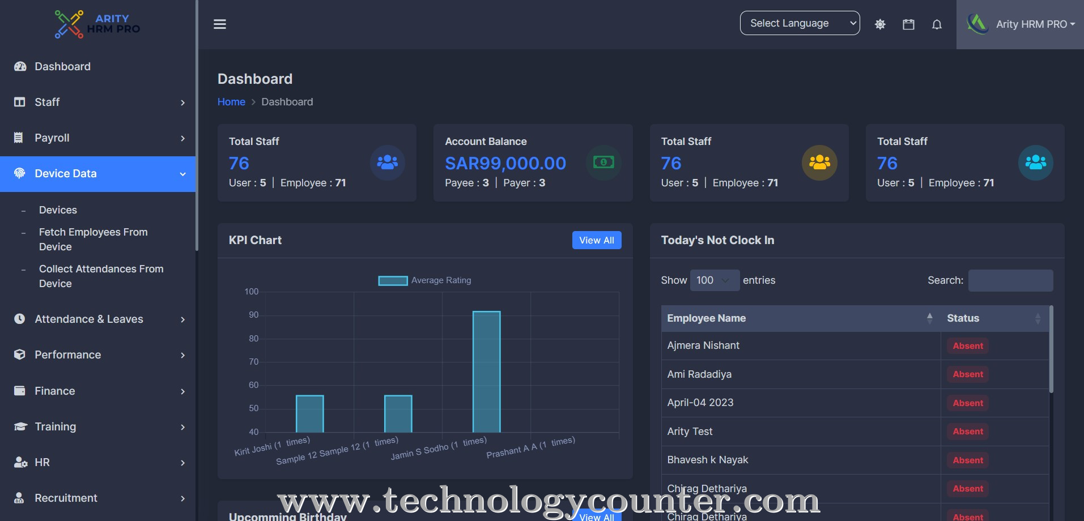Click the cyan users icon on Total Staff card

click(1036, 163)
